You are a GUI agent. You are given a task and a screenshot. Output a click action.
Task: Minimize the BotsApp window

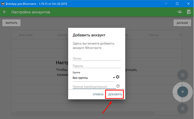pyautogui.click(x=166, y=4)
